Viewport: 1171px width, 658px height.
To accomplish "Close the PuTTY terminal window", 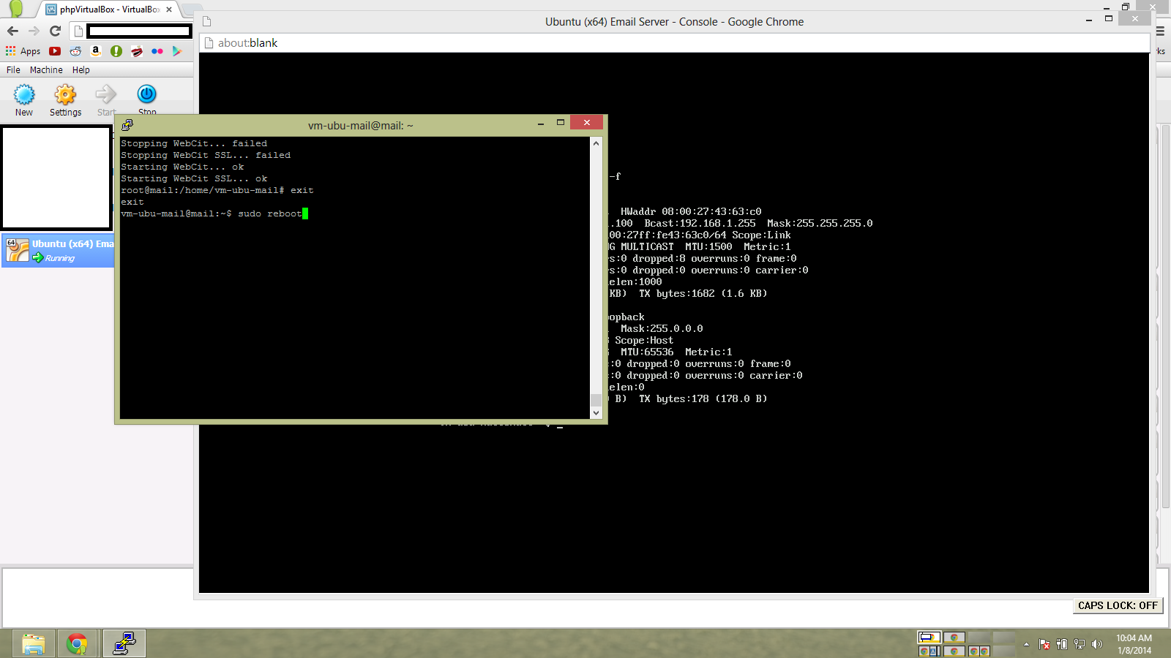I will pyautogui.click(x=587, y=123).
